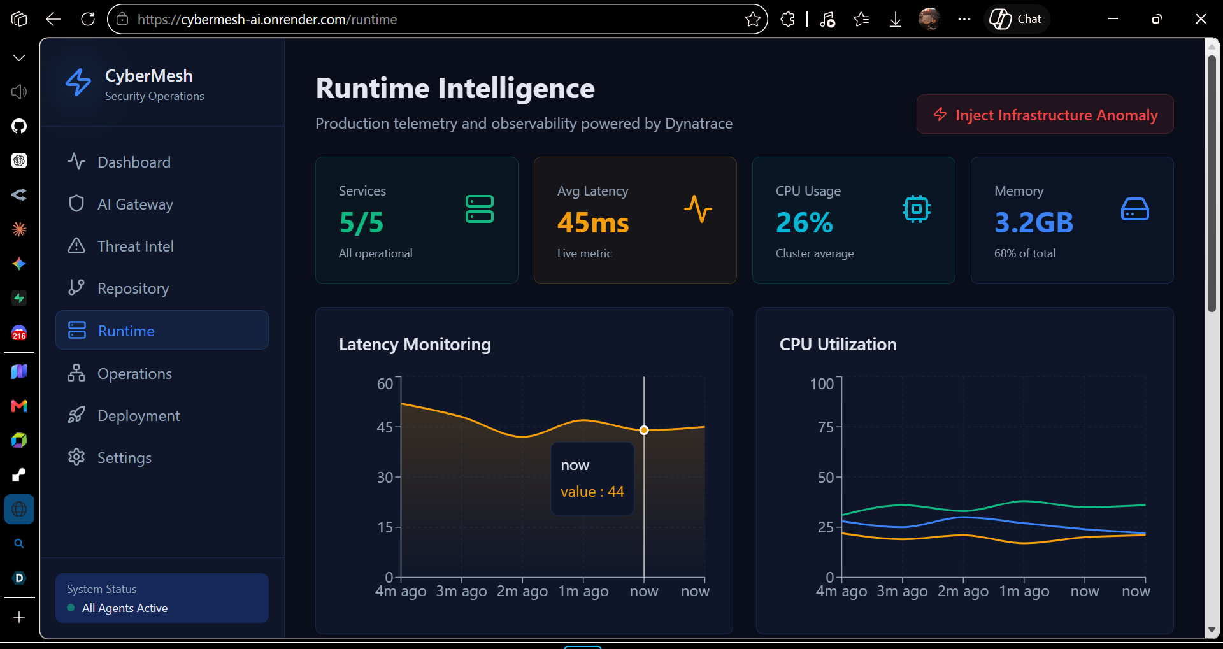1223x649 pixels.
Task: Click the CPU Usage chip icon
Action: 917,209
